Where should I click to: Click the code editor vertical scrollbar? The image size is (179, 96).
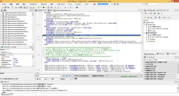click(x=142, y=42)
